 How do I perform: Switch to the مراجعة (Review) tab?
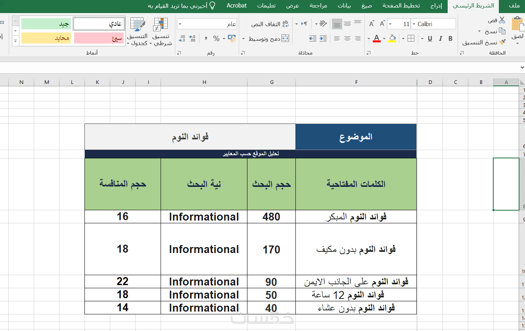pos(318,6)
